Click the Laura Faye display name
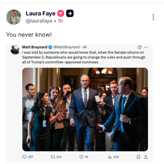 (x=41, y=13)
